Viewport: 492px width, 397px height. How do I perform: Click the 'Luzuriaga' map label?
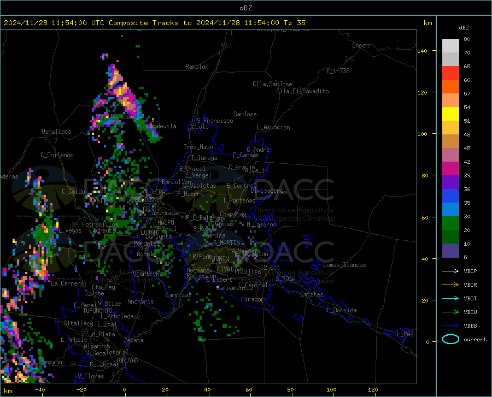click(x=163, y=213)
